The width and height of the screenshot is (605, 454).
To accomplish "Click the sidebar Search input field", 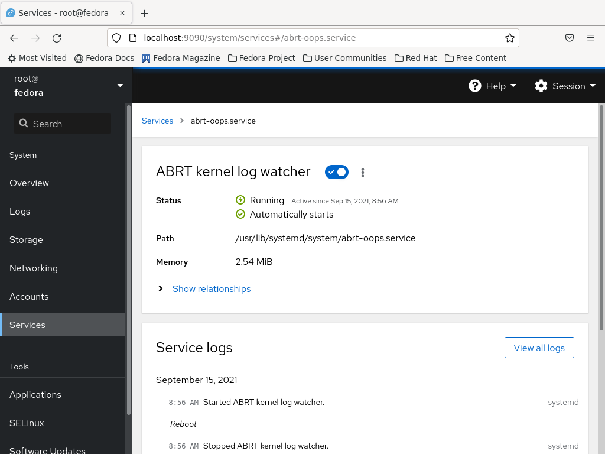I will [x=63, y=124].
